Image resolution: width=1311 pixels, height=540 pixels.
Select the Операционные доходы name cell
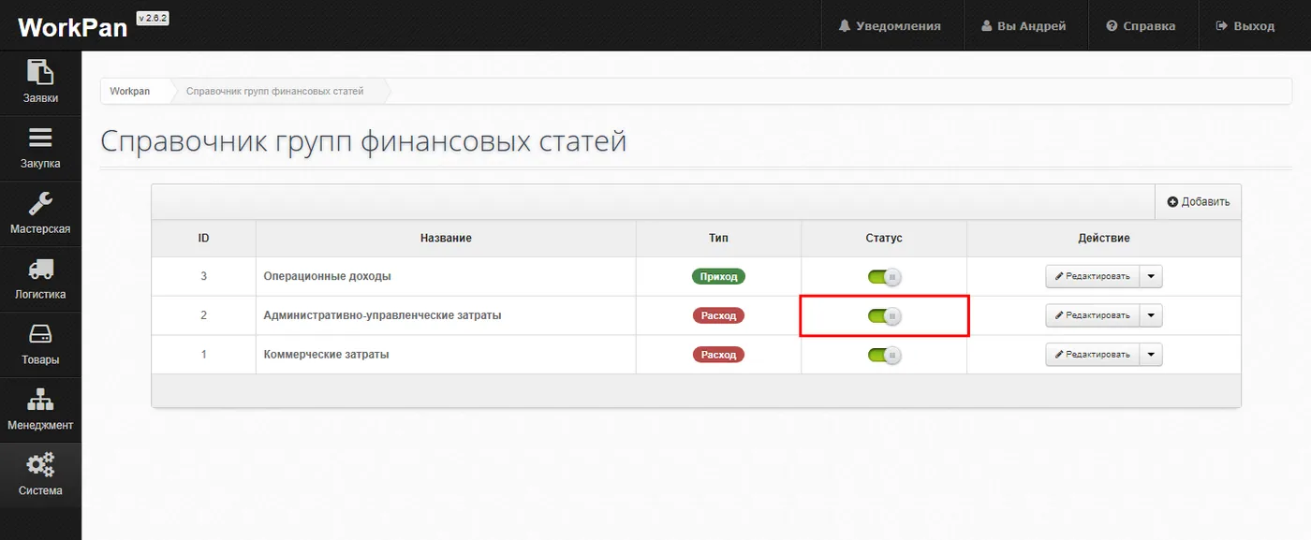tap(446, 276)
